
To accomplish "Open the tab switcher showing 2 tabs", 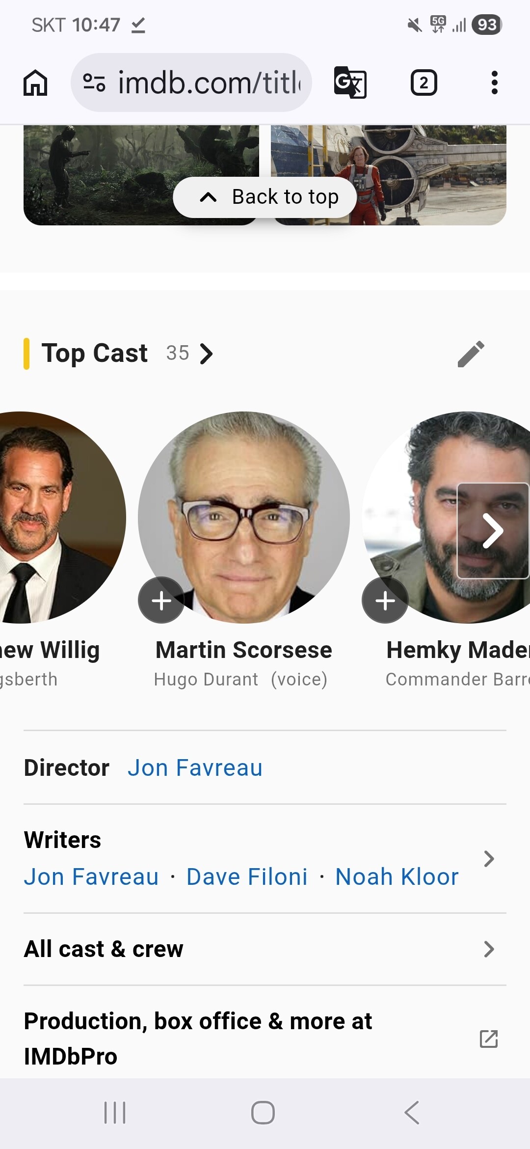I will [x=424, y=82].
